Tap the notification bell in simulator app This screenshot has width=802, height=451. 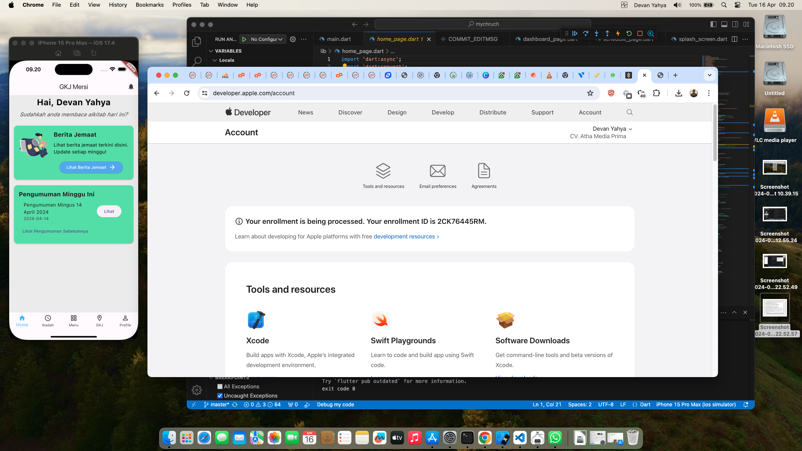pyautogui.click(x=131, y=87)
